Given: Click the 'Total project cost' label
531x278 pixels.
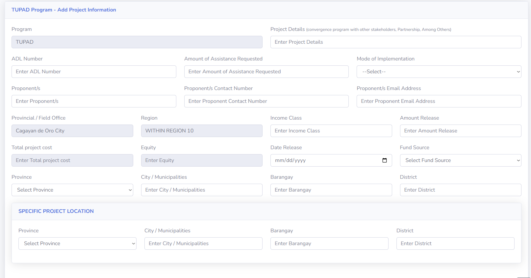Looking at the screenshot, I should [x=32, y=148].
